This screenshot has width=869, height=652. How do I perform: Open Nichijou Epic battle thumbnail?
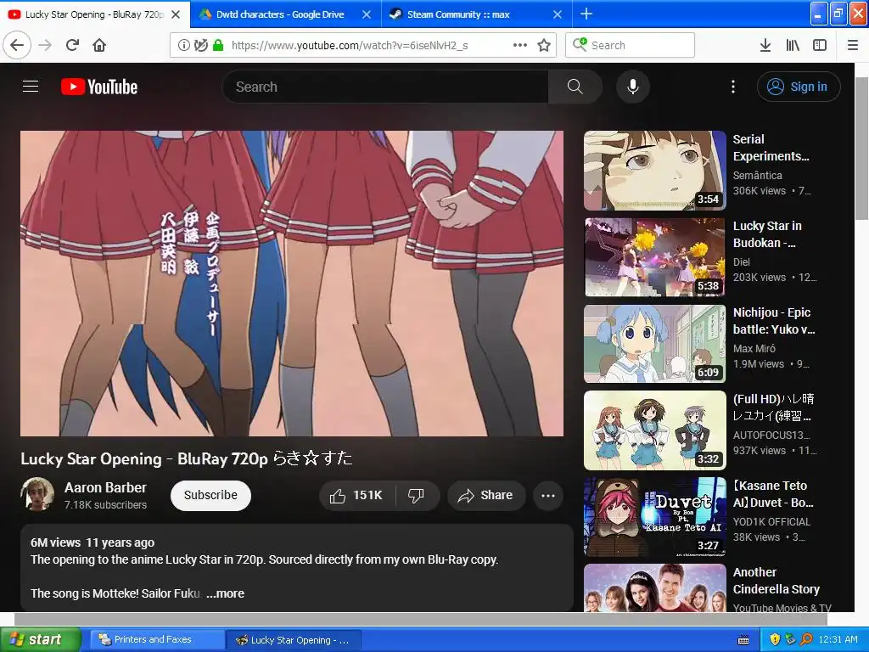tap(655, 344)
